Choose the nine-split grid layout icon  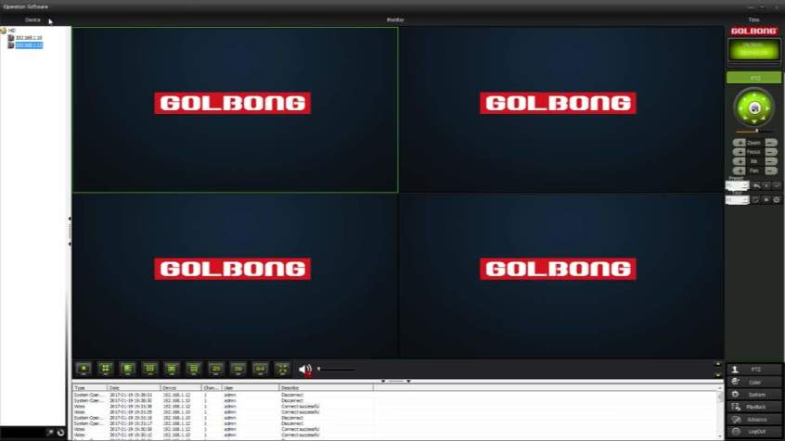(x=149, y=369)
